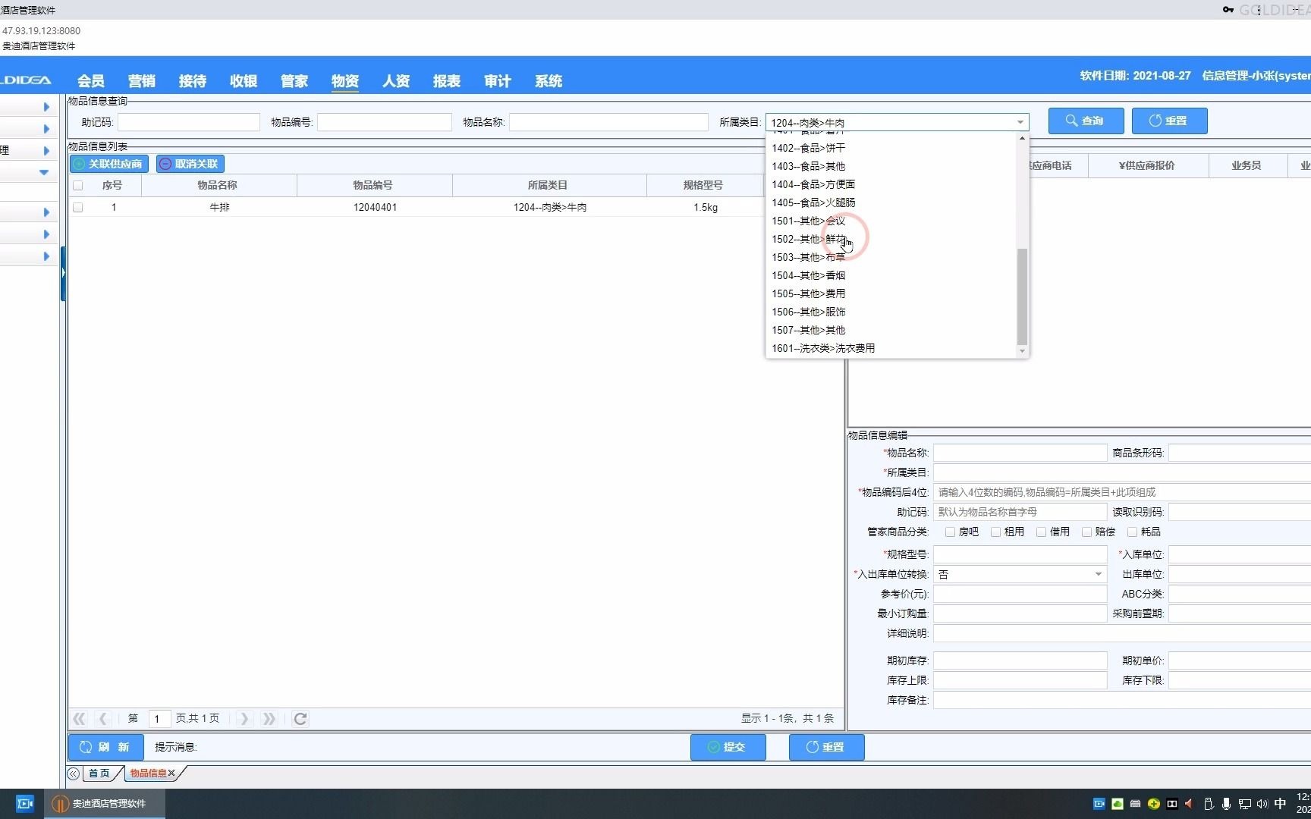Focus the 助记码 query input
The height and width of the screenshot is (819, 1311).
(189, 122)
